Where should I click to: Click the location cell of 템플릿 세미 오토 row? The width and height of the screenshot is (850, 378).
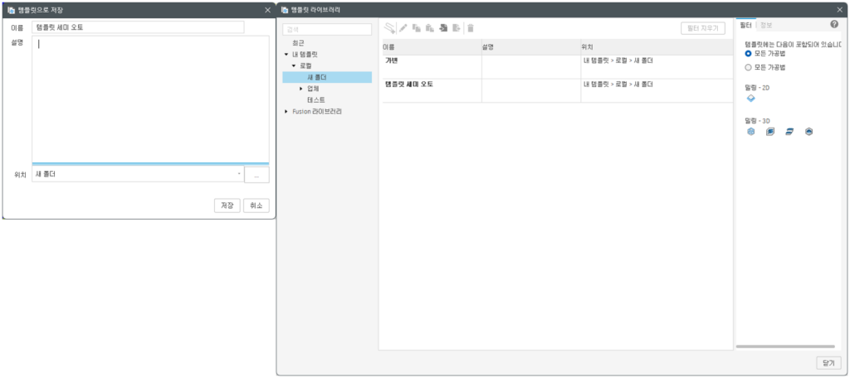(x=657, y=90)
